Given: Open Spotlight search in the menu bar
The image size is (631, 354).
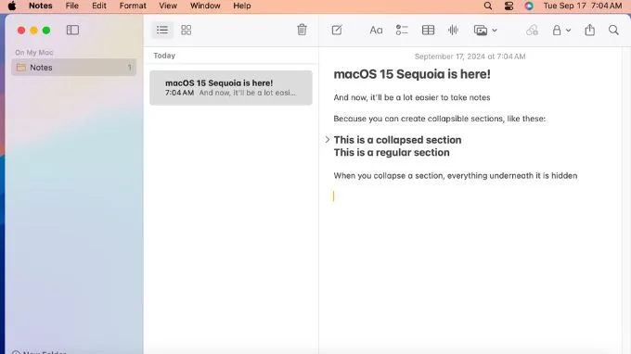Looking at the screenshot, I should coord(488,6).
